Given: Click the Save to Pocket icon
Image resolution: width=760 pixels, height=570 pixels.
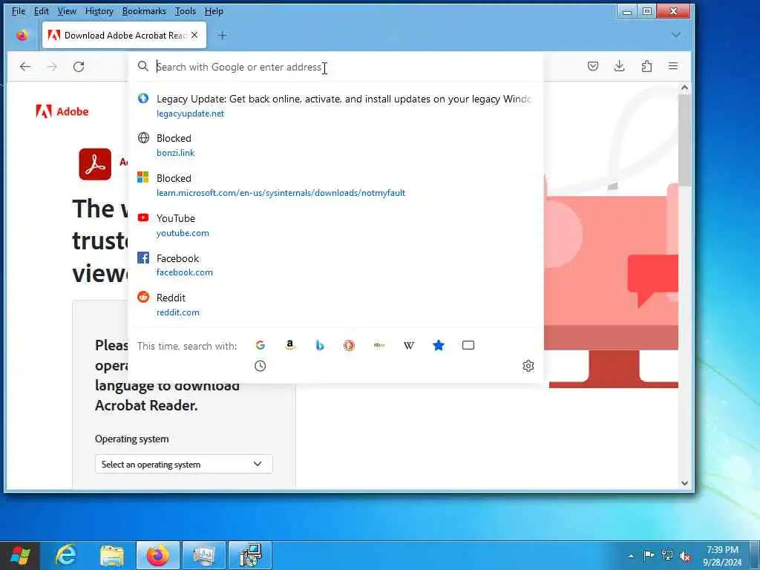Looking at the screenshot, I should tap(593, 66).
